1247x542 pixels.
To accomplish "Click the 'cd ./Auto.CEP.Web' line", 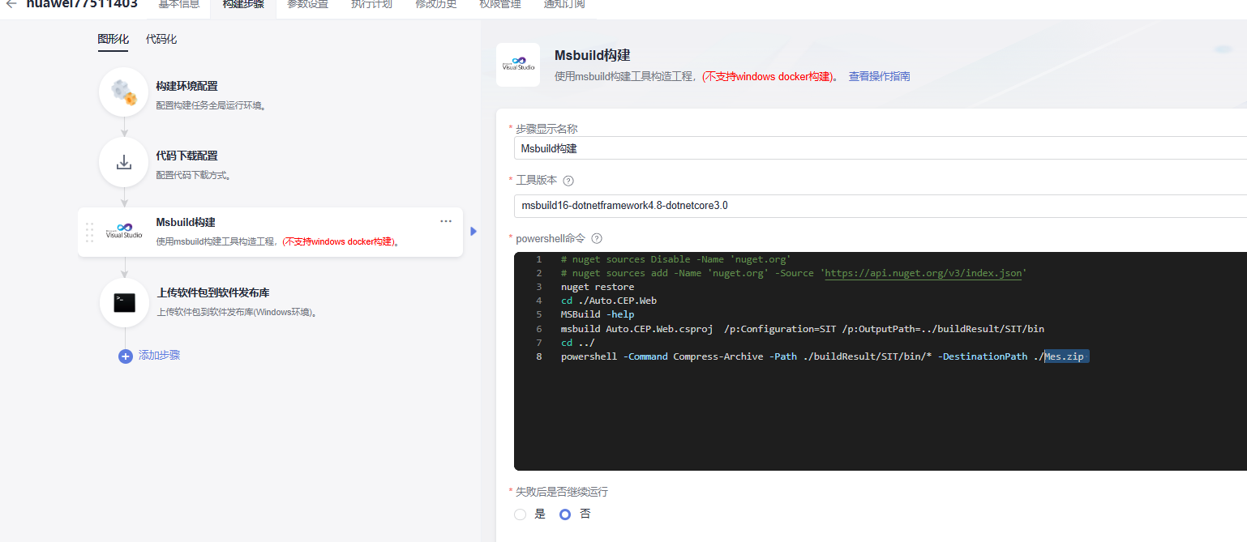I will (609, 301).
